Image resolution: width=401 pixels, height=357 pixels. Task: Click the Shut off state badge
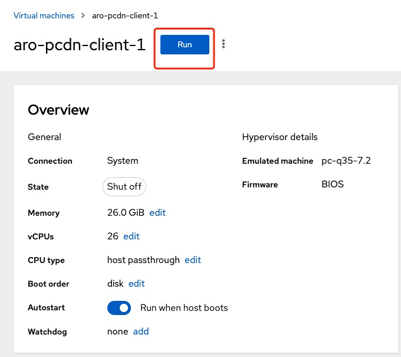point(124,187)
